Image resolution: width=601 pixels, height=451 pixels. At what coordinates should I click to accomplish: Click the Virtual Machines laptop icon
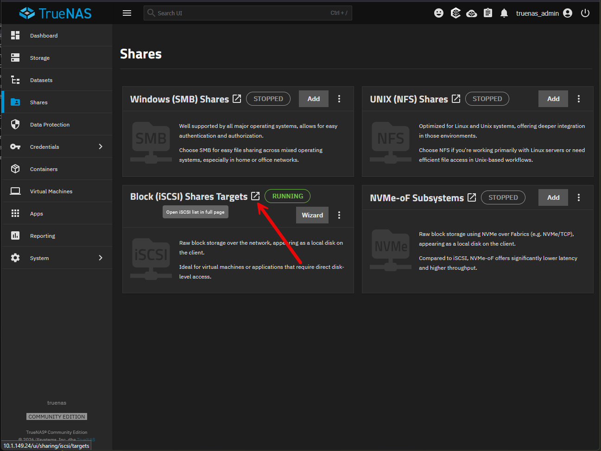point(15,191)
